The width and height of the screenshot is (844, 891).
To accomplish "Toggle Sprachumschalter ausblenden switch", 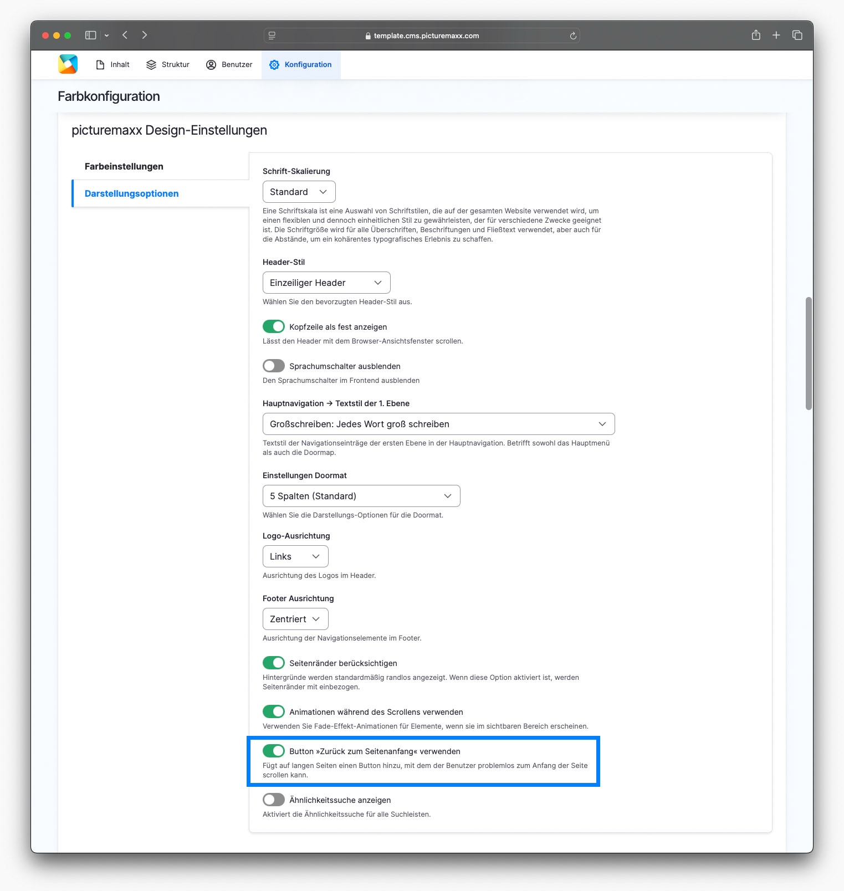I will tap(274, 366).
